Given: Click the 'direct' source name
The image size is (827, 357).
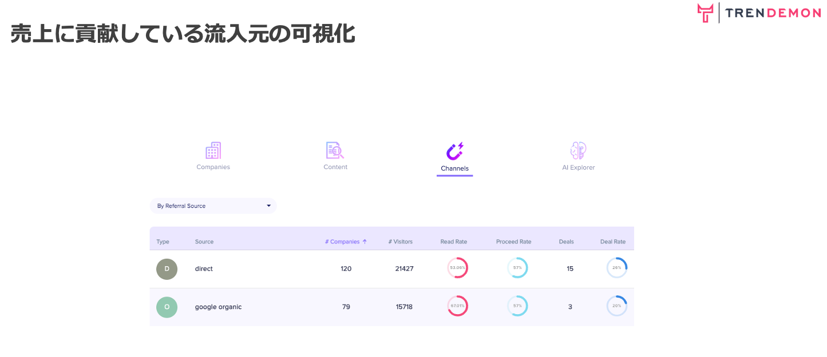Looking at the screenshot, I should [204, 268].
